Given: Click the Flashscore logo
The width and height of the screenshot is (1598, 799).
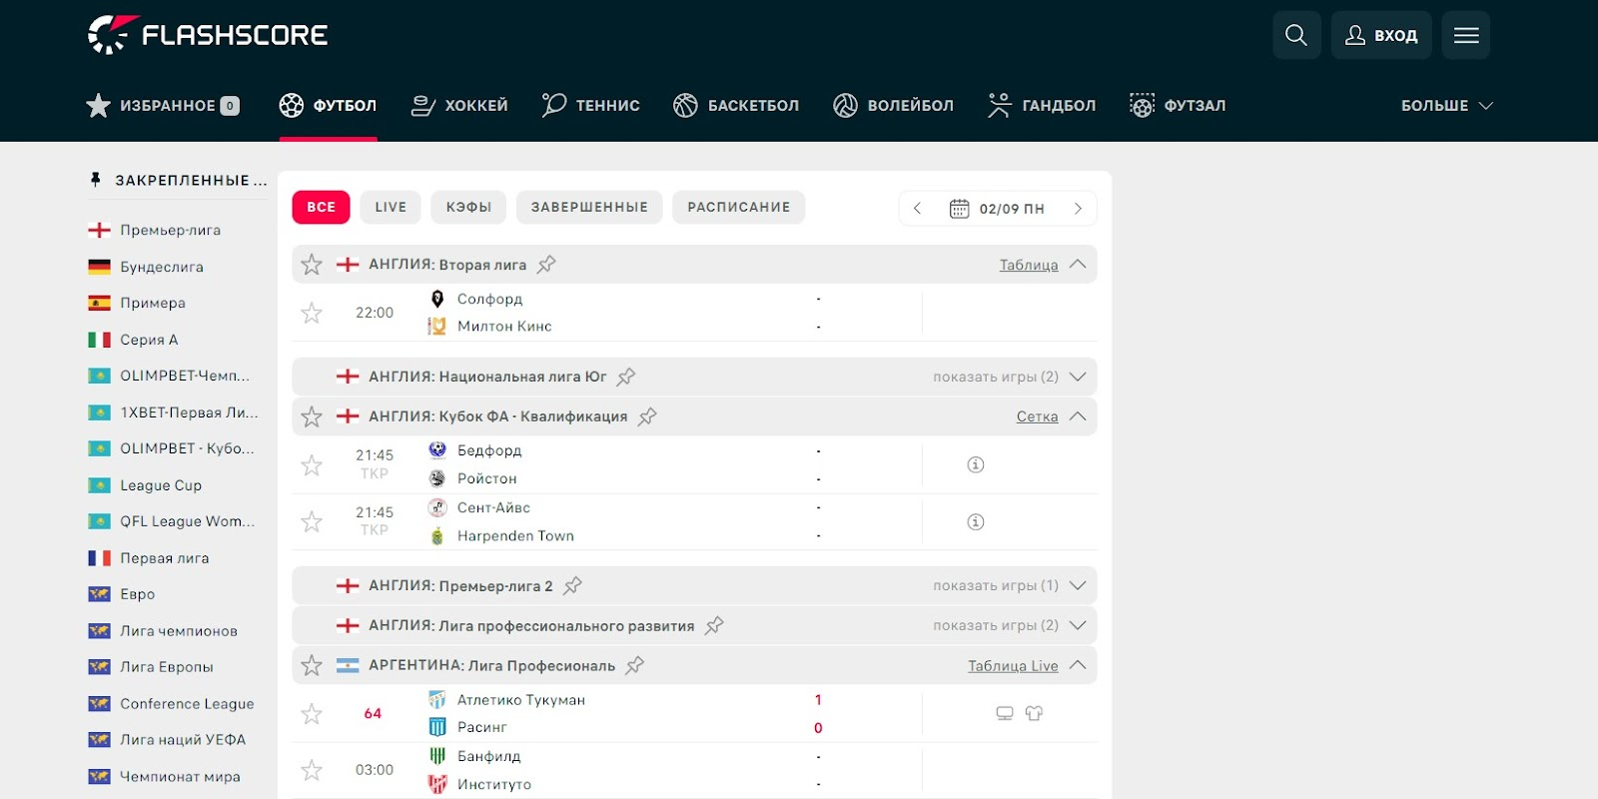Looking at the screenshot, I should point(208,35).
